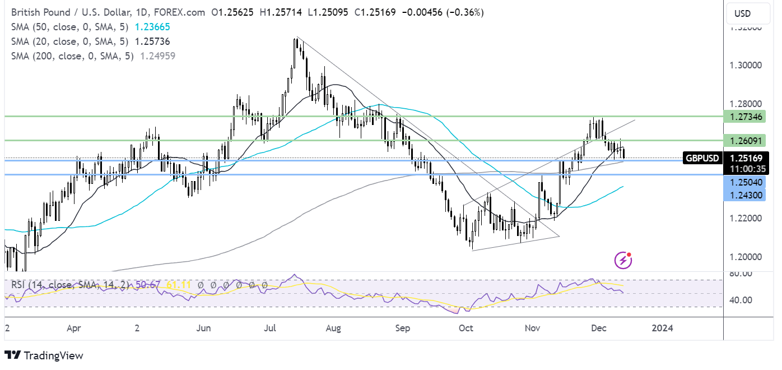Click the SMA 20 value 1.25736
The height and width of the screenshot is (370, 782).
point(152,41)
